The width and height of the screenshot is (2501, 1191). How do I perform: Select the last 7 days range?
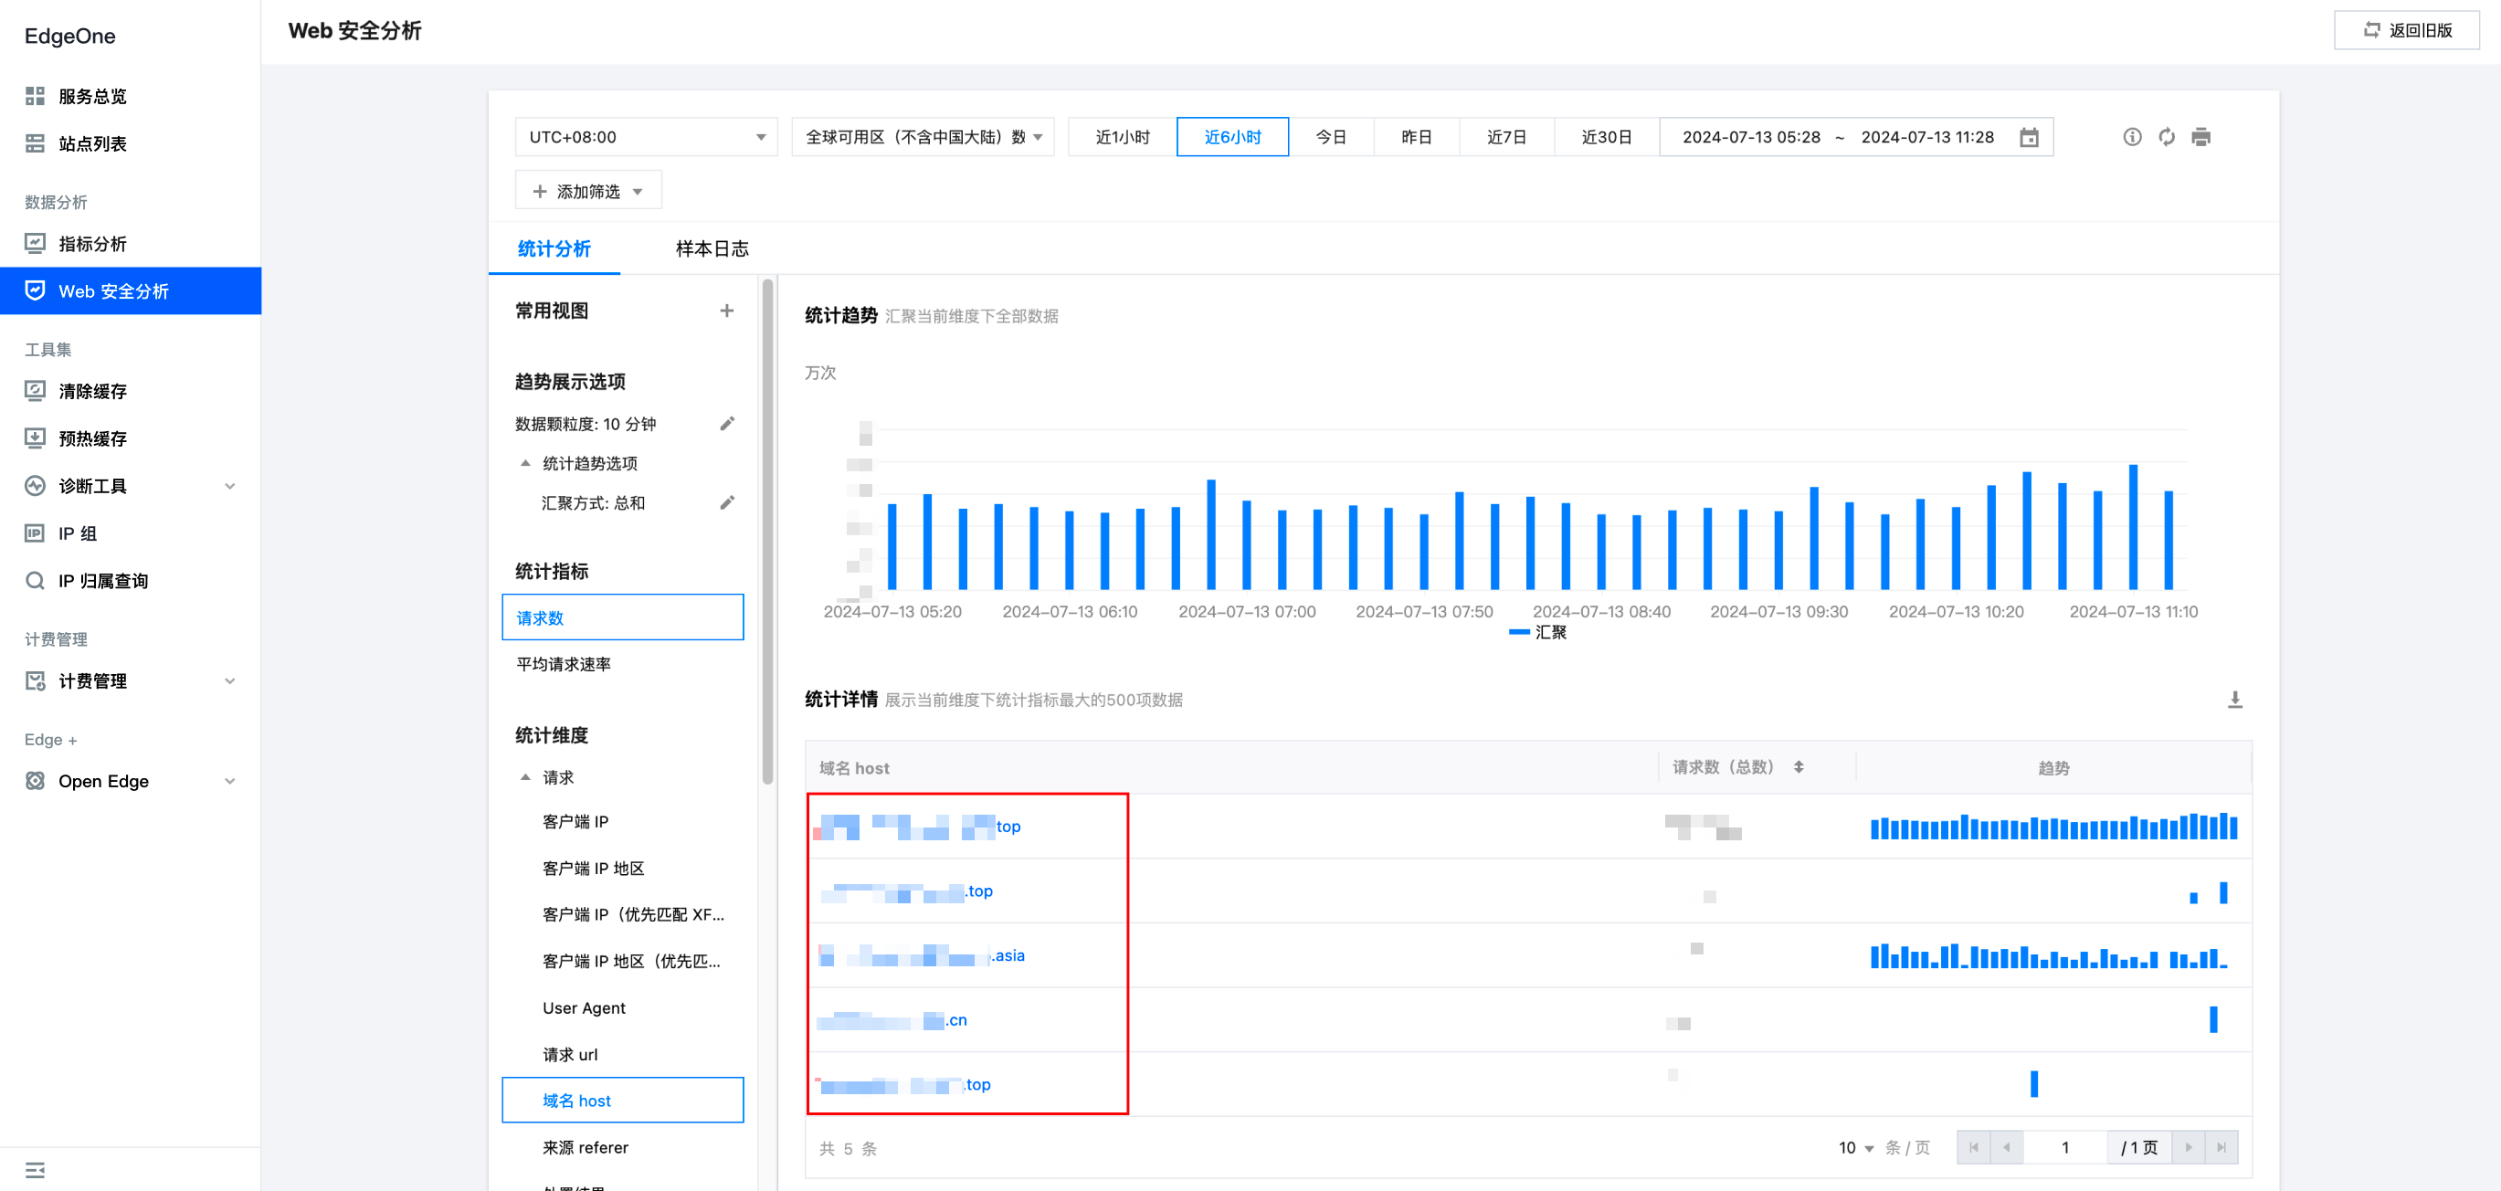click(1506, 137)
